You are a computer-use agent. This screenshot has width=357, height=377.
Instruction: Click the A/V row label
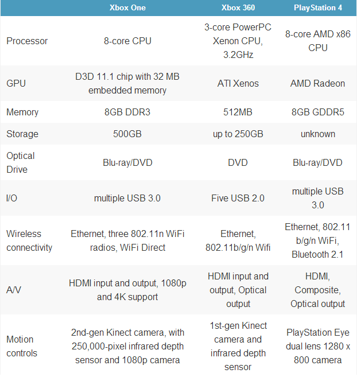click(x=14, y=290)
